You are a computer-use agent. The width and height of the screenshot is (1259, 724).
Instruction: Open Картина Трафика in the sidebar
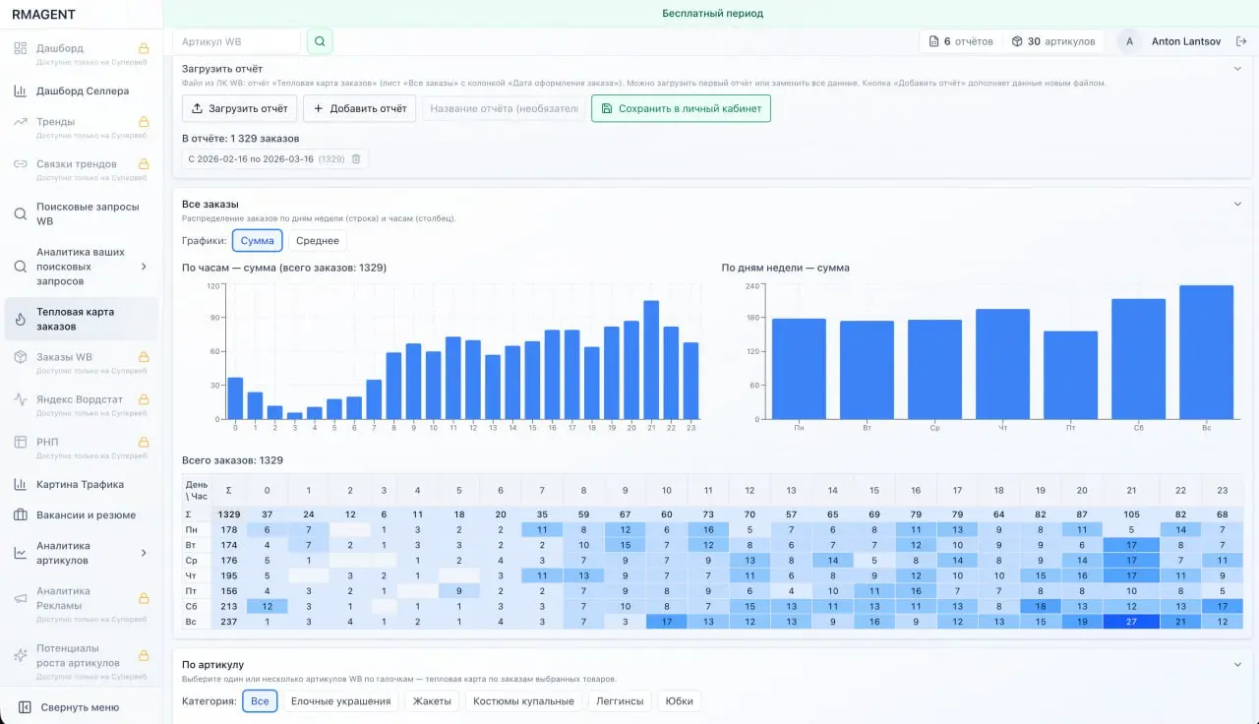pos(81,484)
